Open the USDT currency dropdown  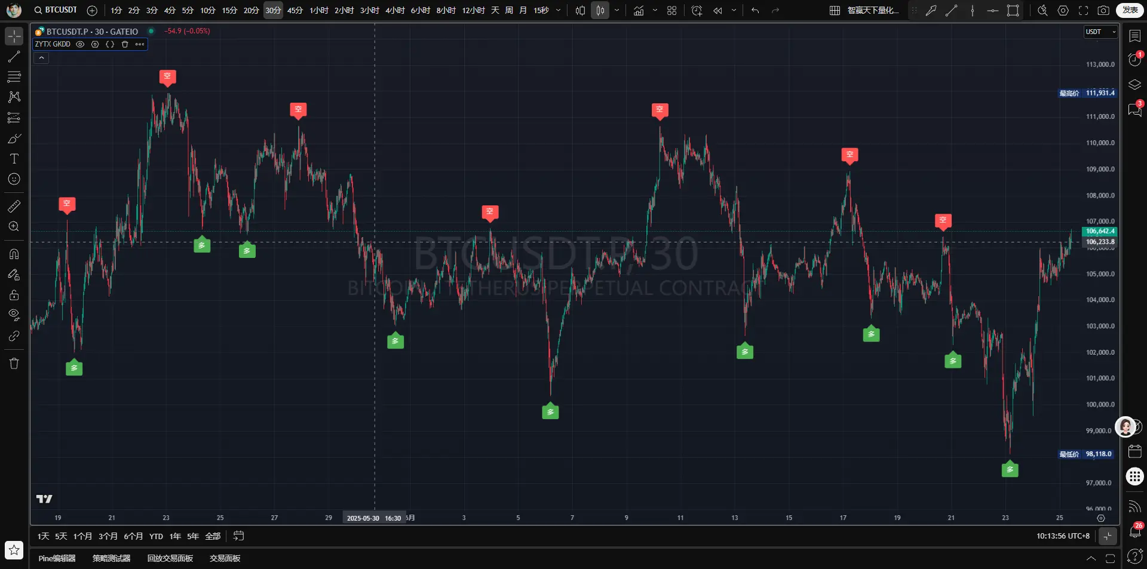point(1100,32)
